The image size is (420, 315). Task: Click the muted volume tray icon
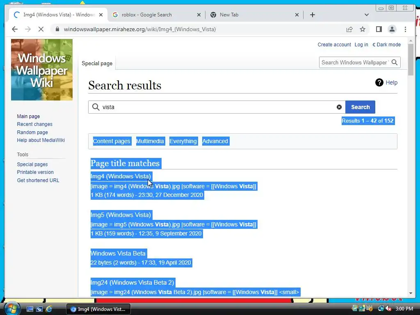388,308
